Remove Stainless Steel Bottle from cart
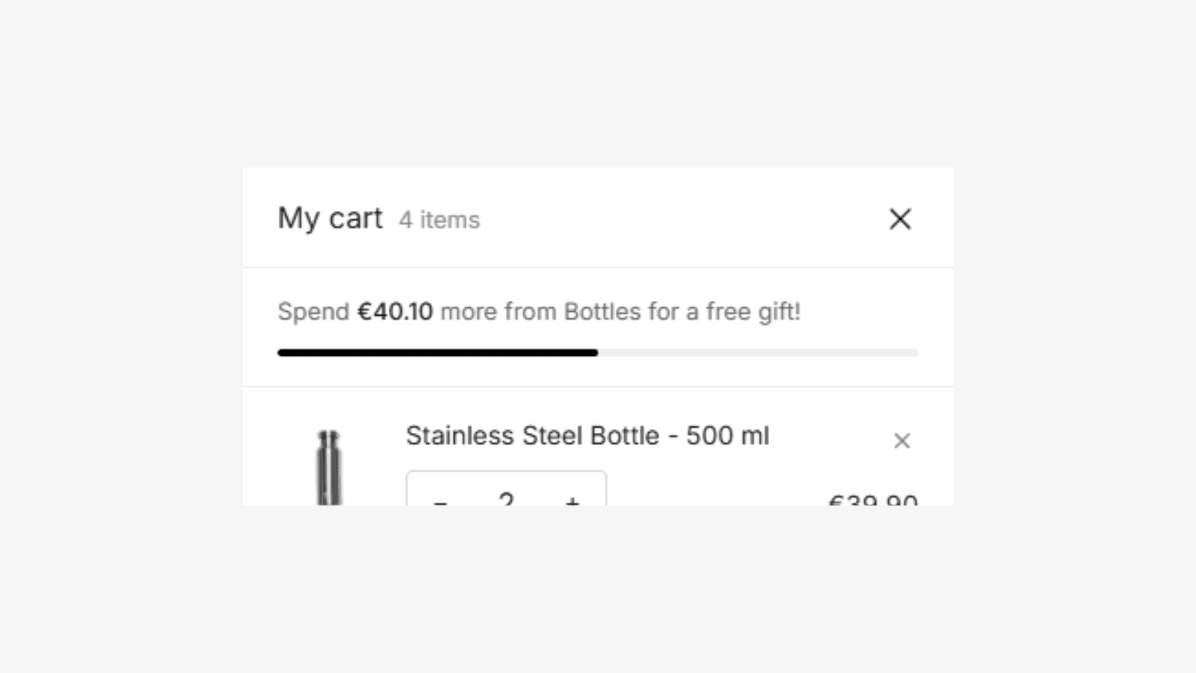The image size is (1196, 673). point(902,441)
